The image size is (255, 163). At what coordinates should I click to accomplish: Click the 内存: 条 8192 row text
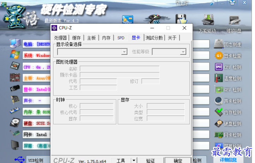tap(37, 112)
